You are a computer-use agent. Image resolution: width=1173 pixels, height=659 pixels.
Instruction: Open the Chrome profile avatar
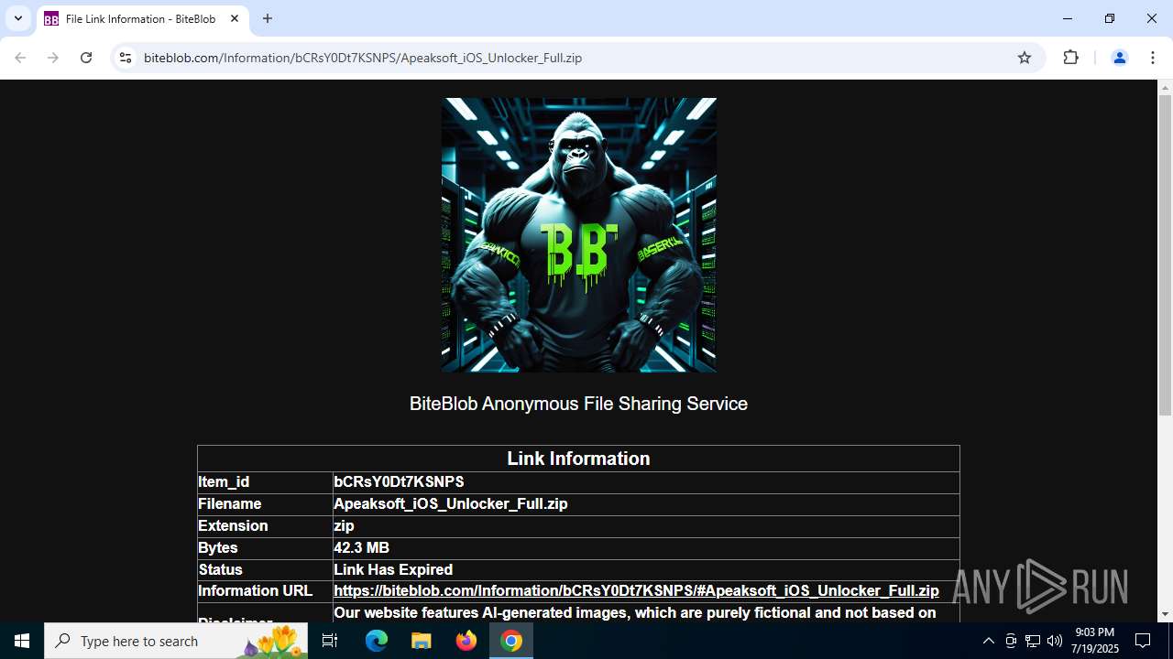coord(1119,58)
